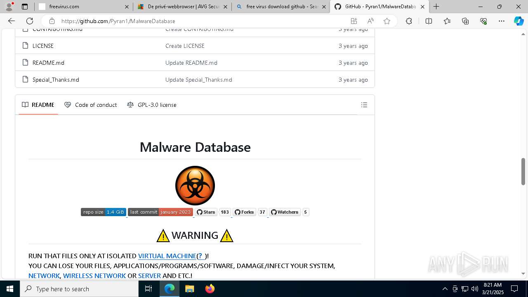Screen dimensions: 528x297
Task: Open the 'Create LICENSE' commit
Action: pos(185,46)
